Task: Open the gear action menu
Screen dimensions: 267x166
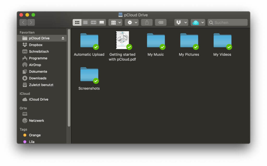Action: (131, 22)
